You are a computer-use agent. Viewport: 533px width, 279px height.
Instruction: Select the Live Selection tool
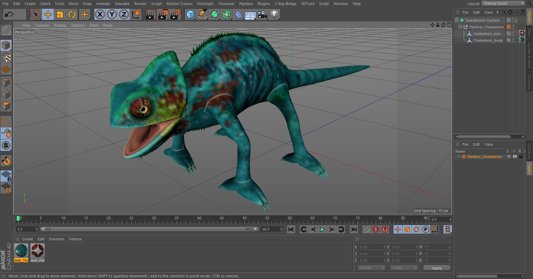coord(36,14)
